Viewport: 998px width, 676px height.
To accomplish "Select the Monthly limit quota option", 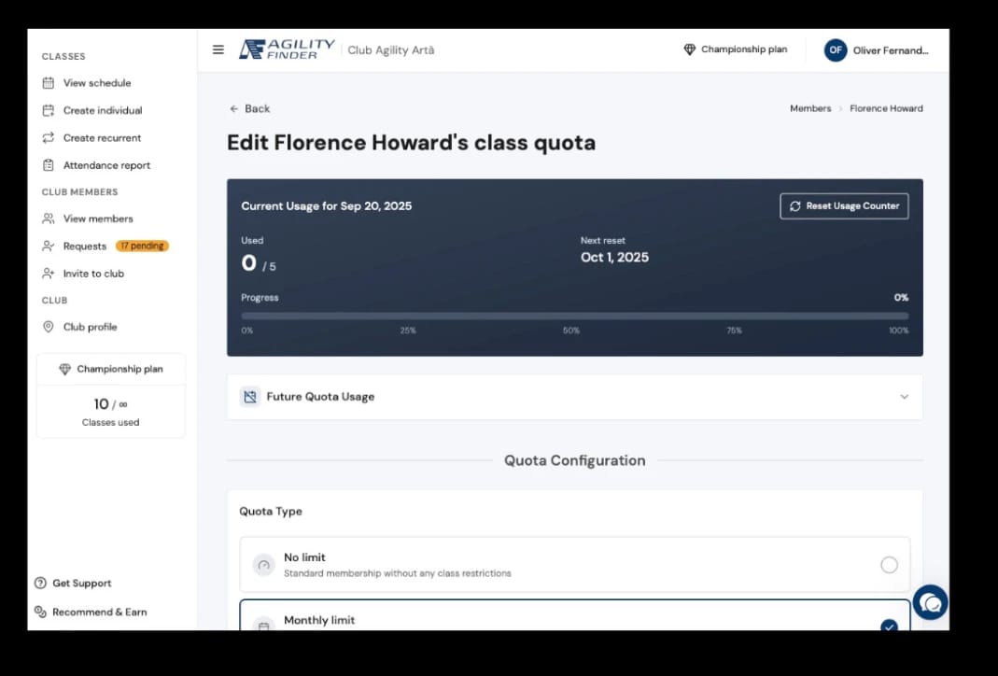I will tap(575, 615).
